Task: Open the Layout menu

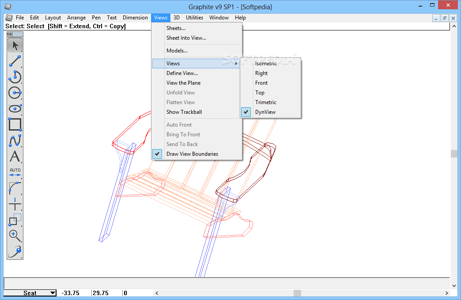Action: (x=53, y=18)
